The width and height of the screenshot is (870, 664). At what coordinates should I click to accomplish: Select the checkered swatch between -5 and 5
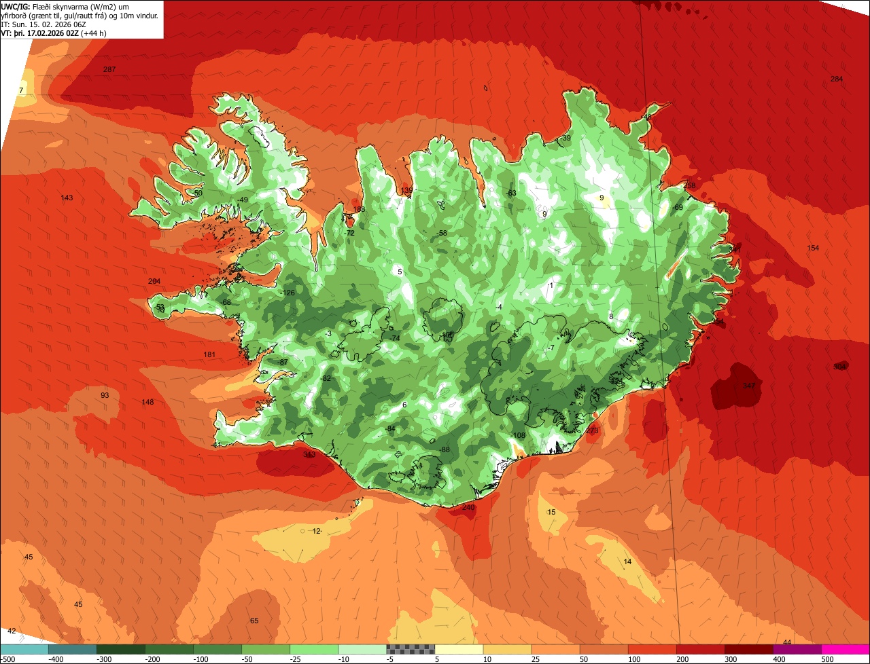(411, 649)
